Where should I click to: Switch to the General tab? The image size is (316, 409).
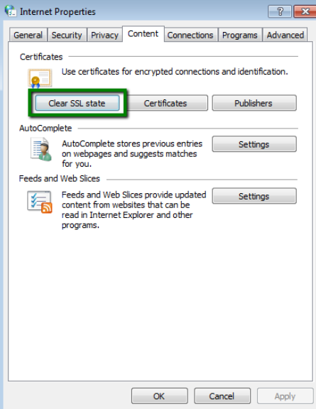tap(28, 35)
